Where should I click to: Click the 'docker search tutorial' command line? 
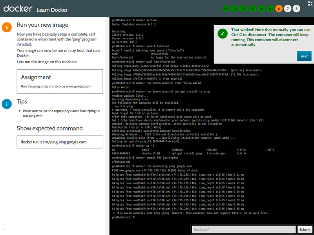(140, 46)
